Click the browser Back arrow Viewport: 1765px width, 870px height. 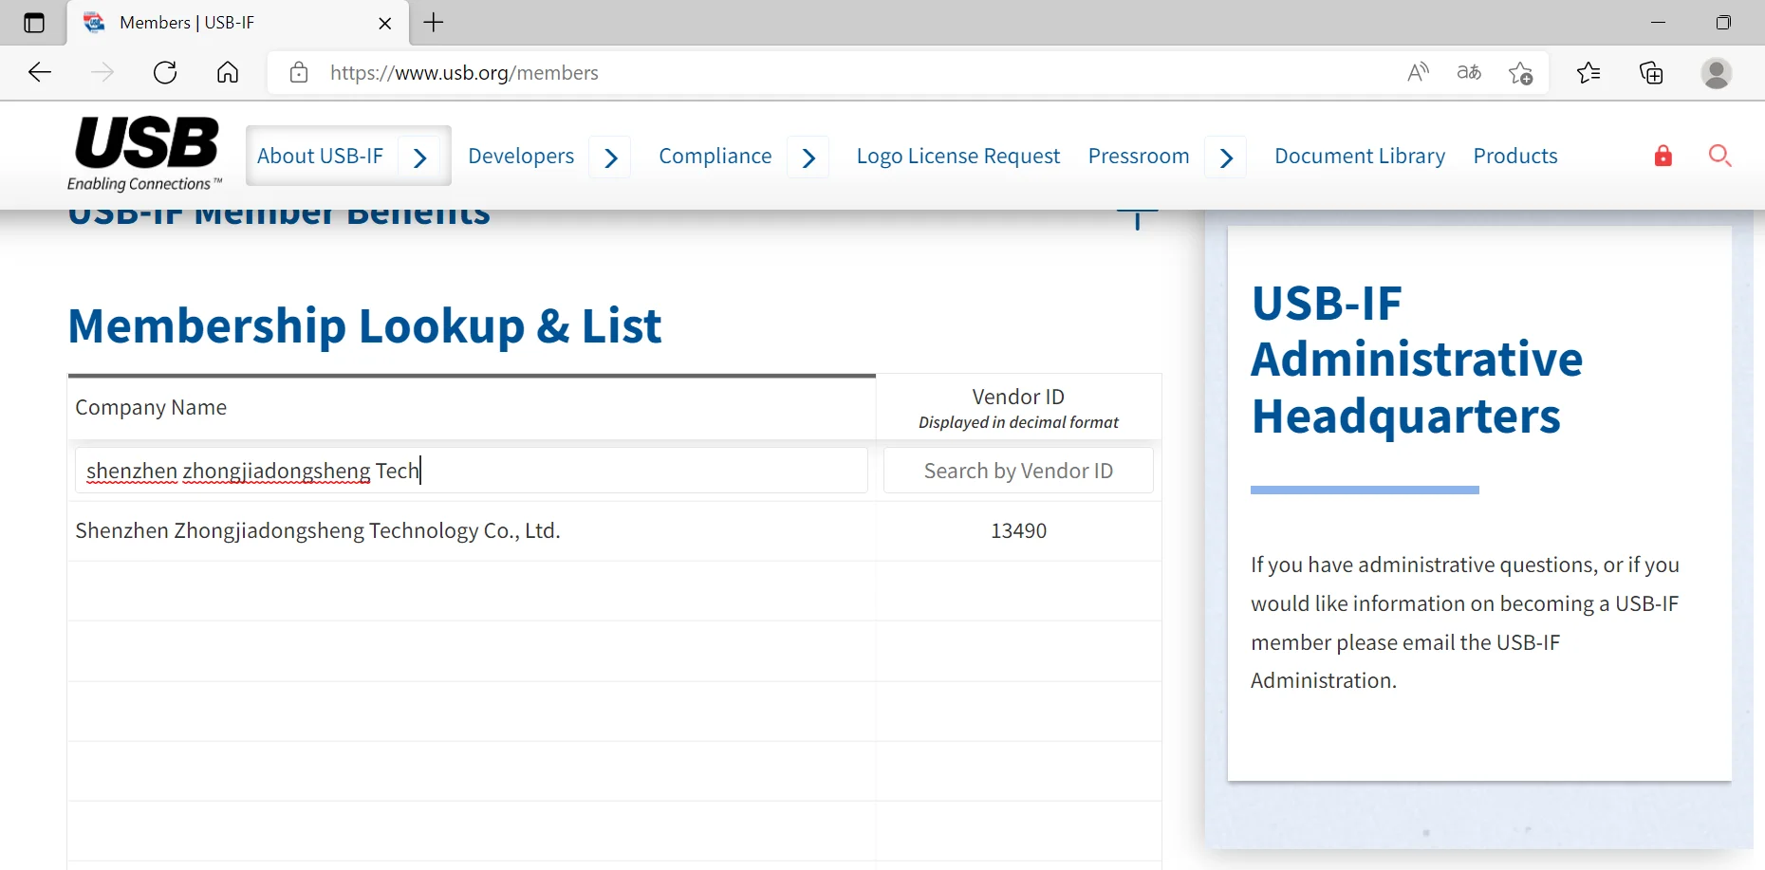[x=40, y=72]
